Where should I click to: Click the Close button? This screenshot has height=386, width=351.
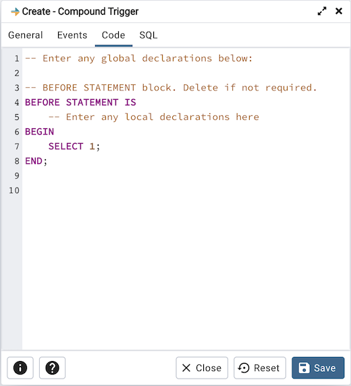click(202, 368)
